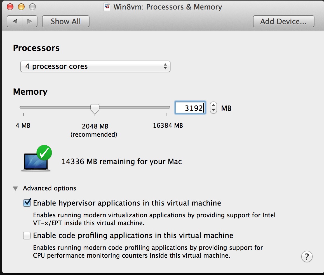Disable hypervisor applications checkbox

coord(27,203)
